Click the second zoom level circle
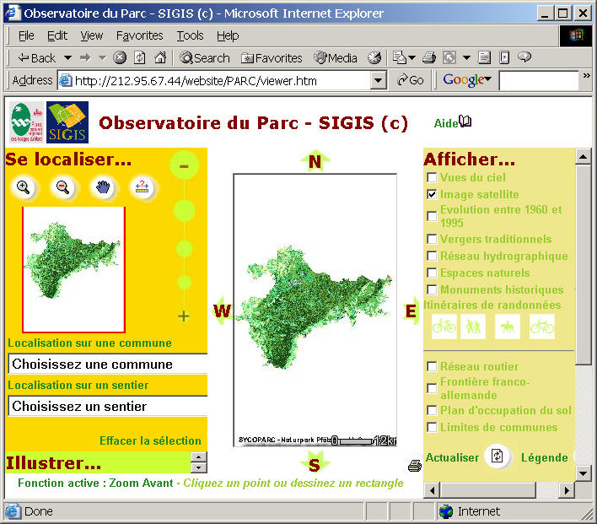Image resolution: width=597 pixels, height=524 pixels. pyautogui.click(x=185, y=211)
